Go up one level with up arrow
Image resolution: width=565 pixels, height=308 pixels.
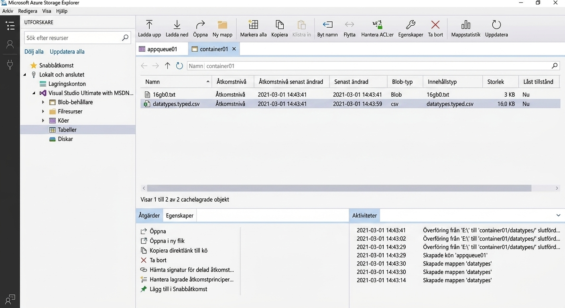coord(168,66)
